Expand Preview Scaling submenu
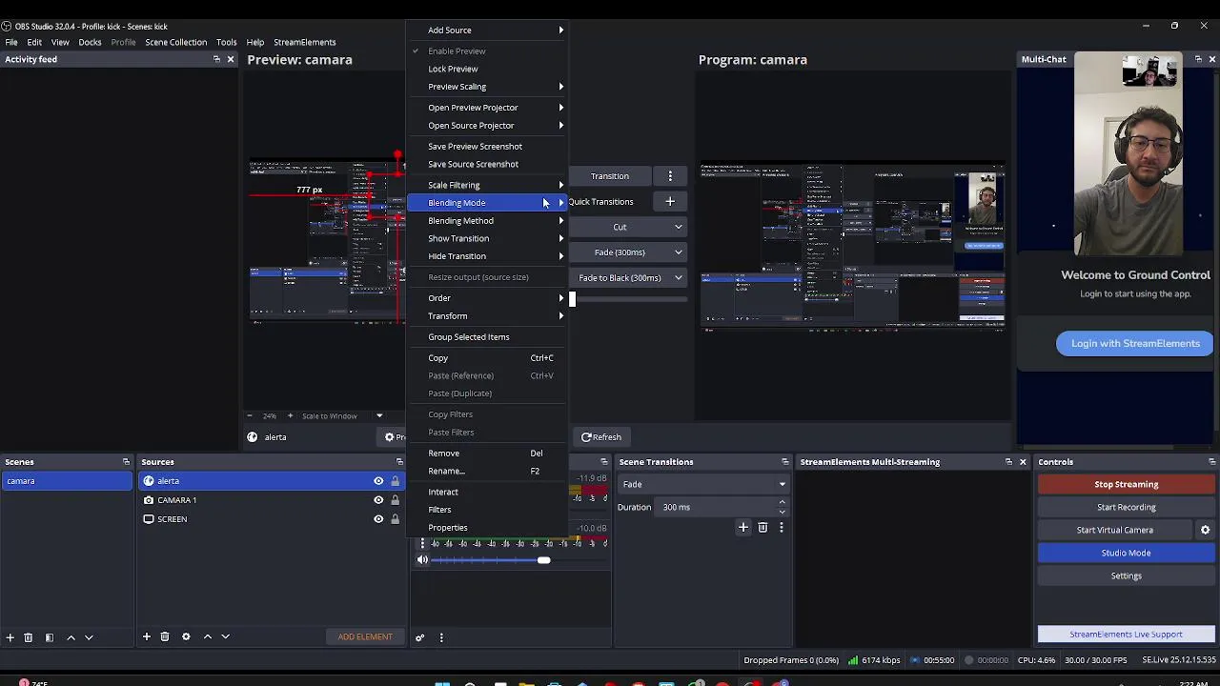This screenshot has width=1220, height=686. pos(487,87)
